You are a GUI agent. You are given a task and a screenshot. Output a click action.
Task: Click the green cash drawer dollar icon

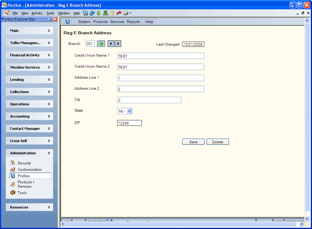click(105, 13)
